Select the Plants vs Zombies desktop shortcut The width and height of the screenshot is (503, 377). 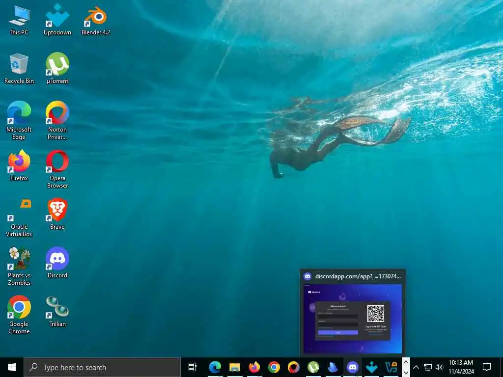click(x=19, y=267)
